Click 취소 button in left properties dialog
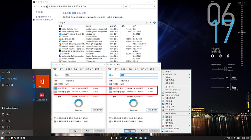251x140 pixels. tap(87, 131)
